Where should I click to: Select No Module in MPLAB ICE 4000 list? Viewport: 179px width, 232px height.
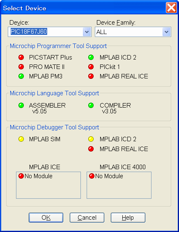point(106,176)
